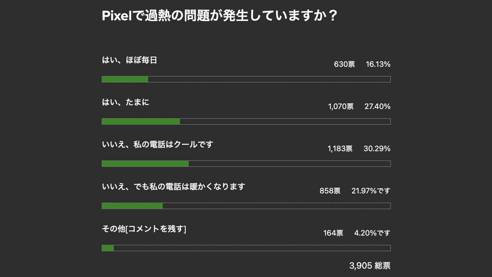Select the 'はい、たまに' poll option
This screenshot has height=277, width=492.
tap(125, 102)
